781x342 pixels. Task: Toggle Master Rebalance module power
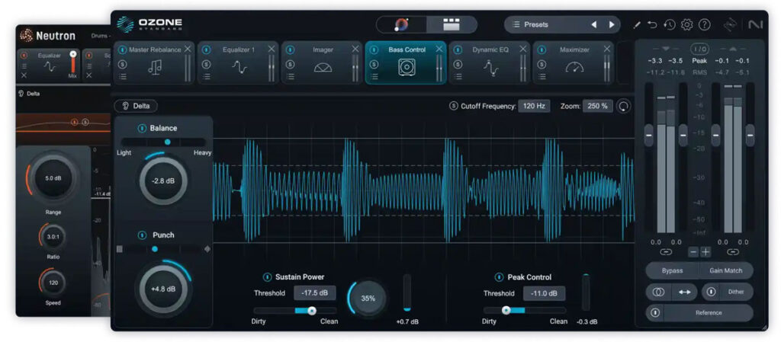123,50
